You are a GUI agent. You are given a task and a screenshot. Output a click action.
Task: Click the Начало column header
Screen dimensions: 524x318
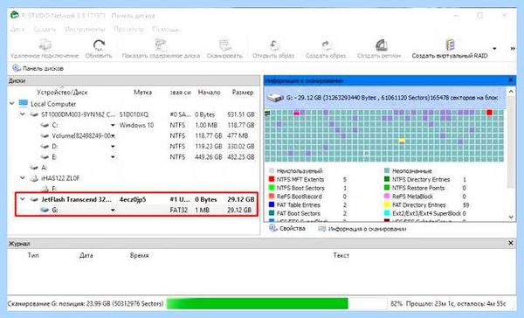pos(210,93)
